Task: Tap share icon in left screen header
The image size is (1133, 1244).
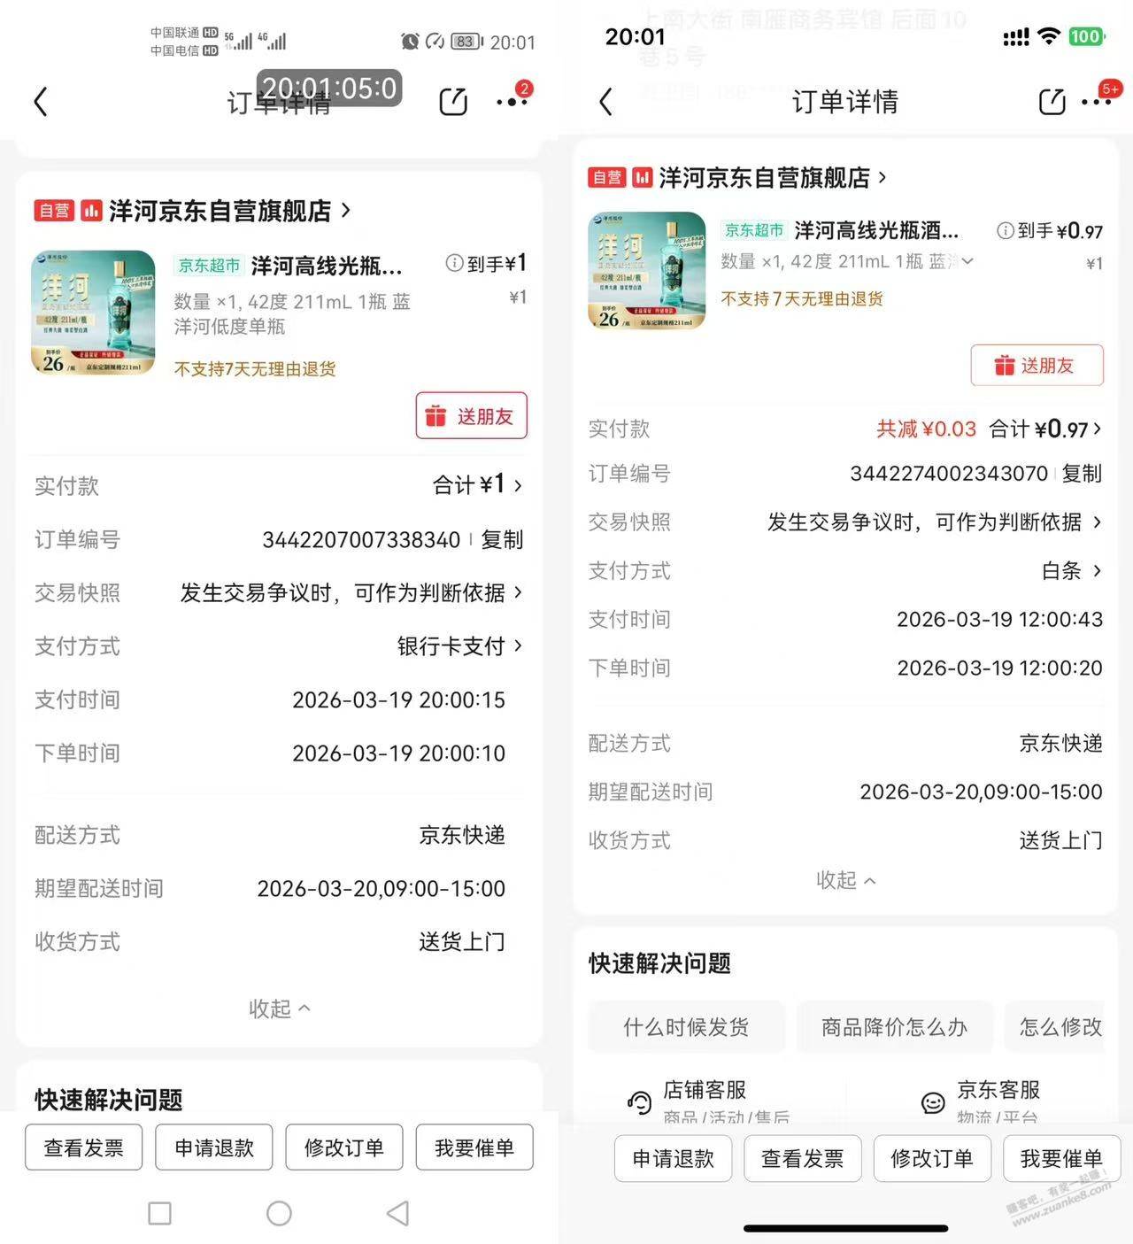Action: (x=453, y=102)
